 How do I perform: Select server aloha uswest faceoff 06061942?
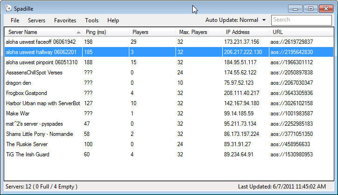tap(169, 42)
